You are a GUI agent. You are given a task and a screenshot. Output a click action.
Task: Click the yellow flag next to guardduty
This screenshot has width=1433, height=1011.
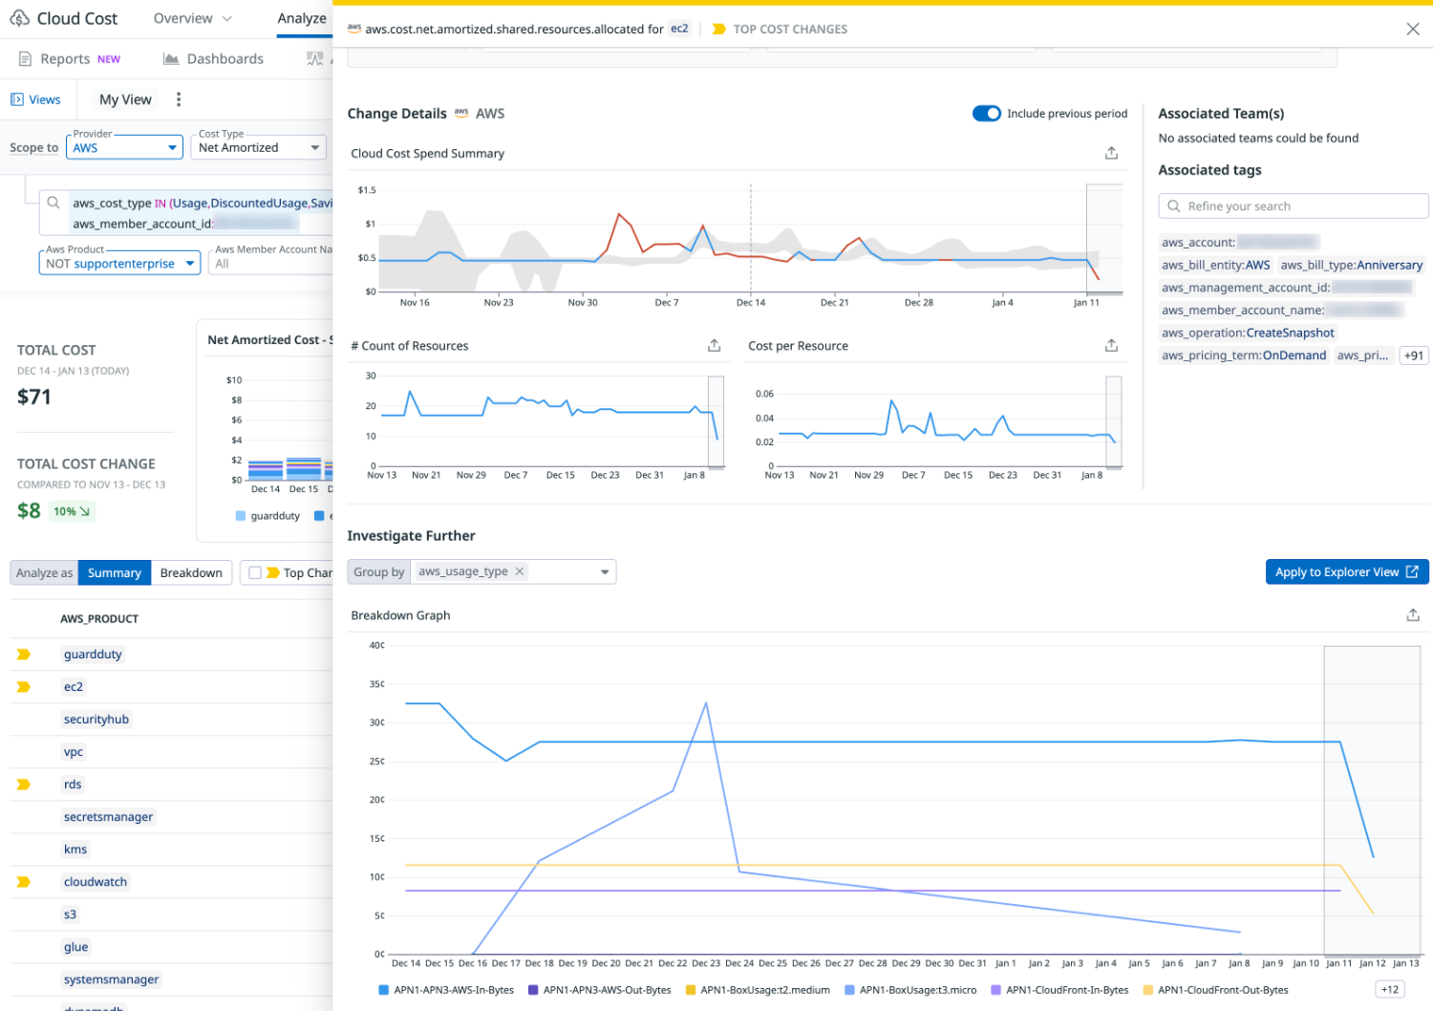[x=24, y=655]
